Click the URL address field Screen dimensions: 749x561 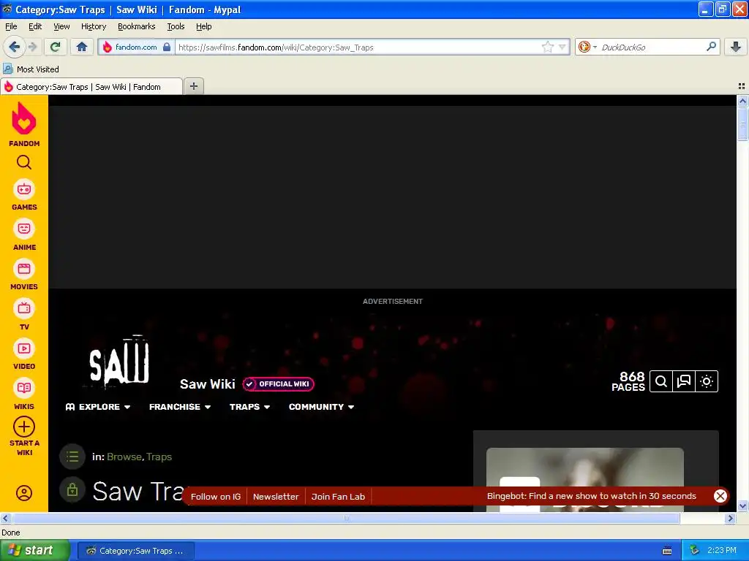(358, 47)
